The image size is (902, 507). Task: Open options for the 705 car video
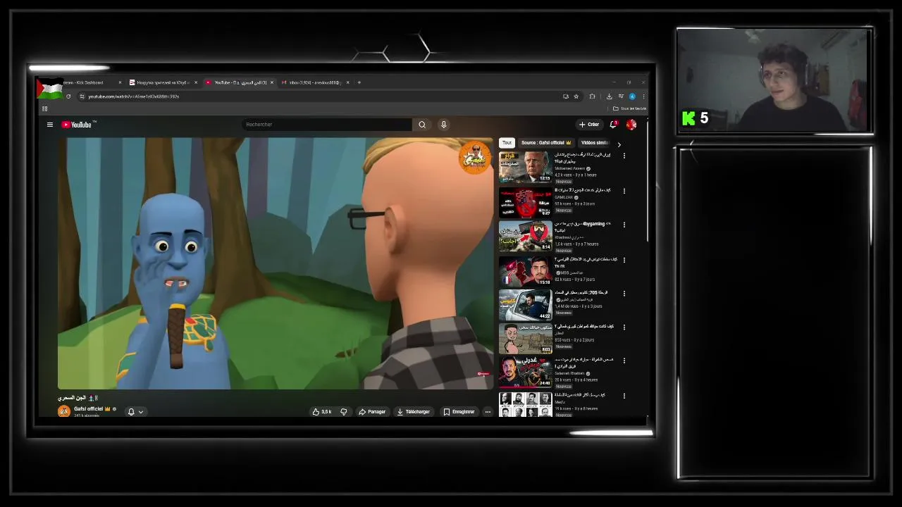click(624, 294)
